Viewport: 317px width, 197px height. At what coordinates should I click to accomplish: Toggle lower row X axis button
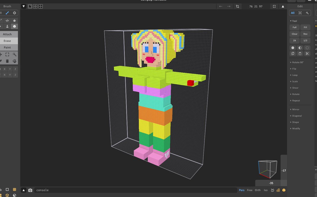point(4,75)
